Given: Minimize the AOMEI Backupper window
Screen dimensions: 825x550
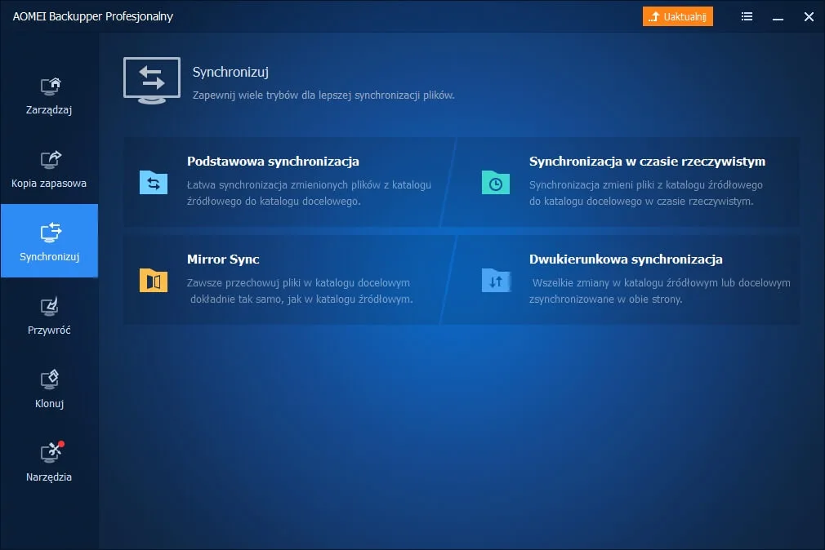Looking at the screenshot, I should click(778, 16).
